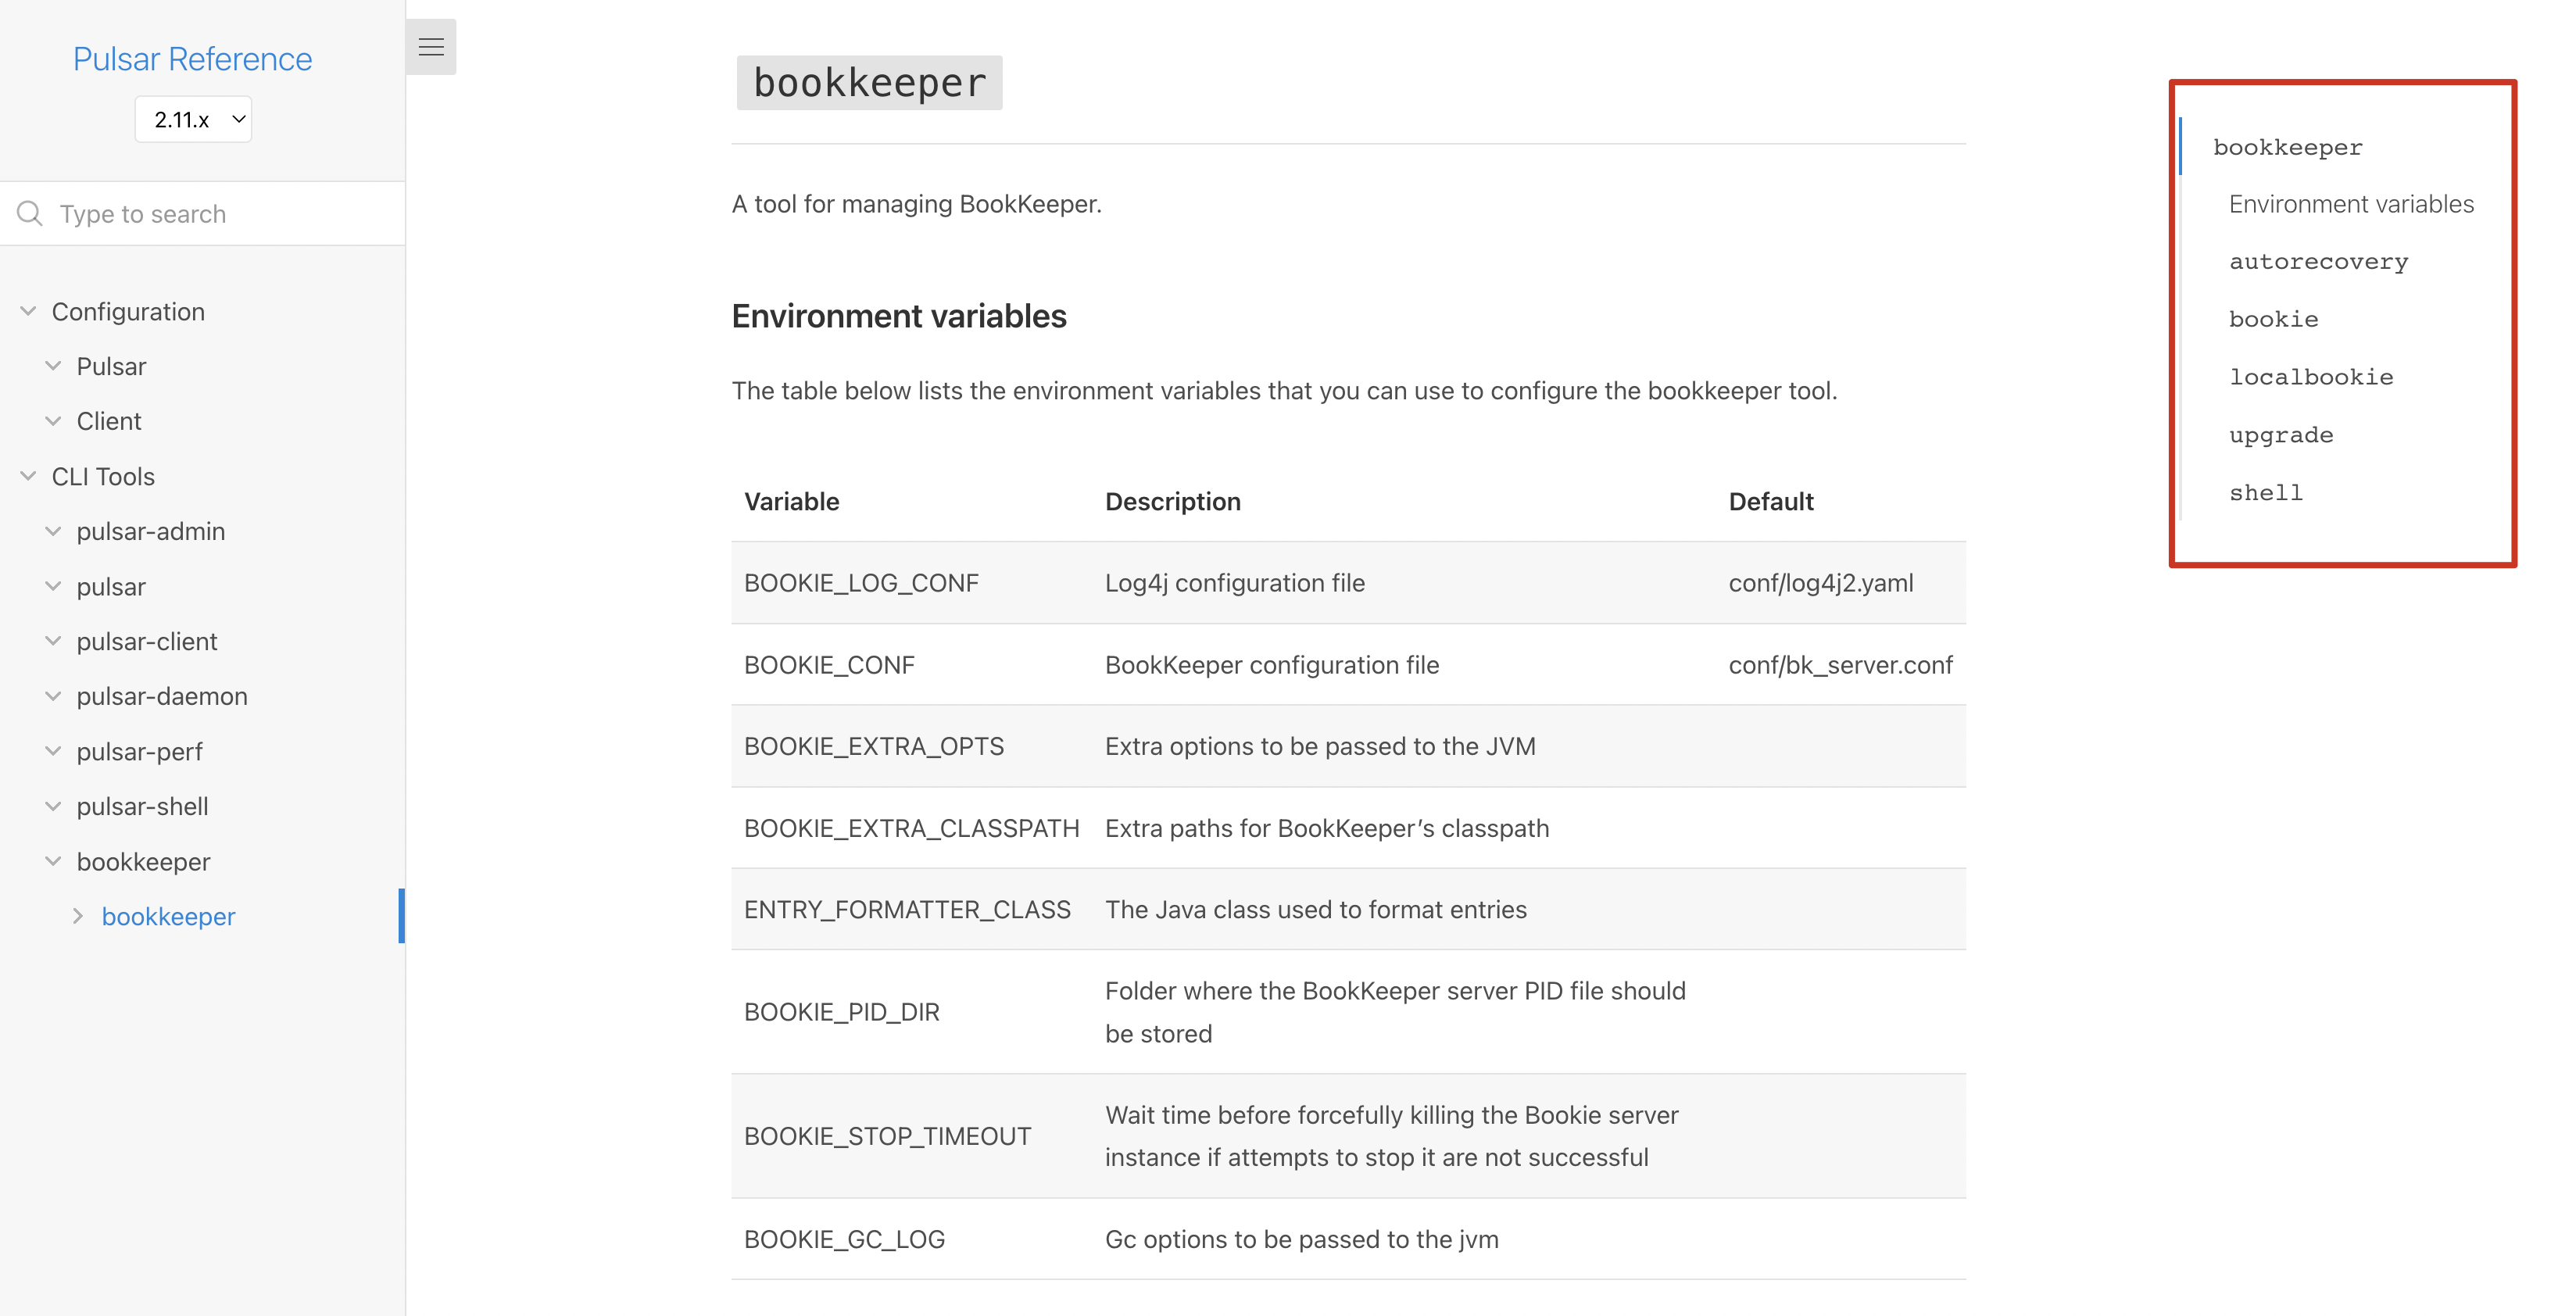Select pulsar-client in the sidebar
This screenshot has width=2576, height=1316.
click(x=147, y=641)
